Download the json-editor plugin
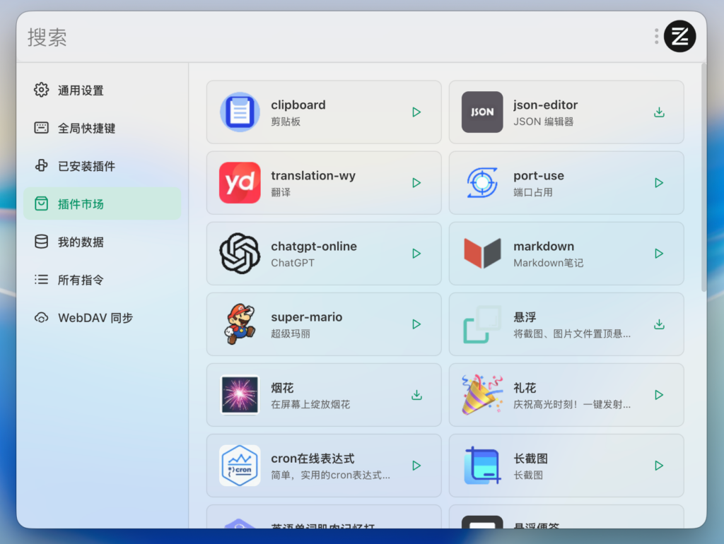Image resolution: width=724 pixels, height=544 pixels. [659, 112]
